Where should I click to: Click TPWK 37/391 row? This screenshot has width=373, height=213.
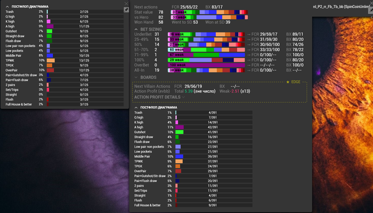pyautogui.click(x=193, y=161)
